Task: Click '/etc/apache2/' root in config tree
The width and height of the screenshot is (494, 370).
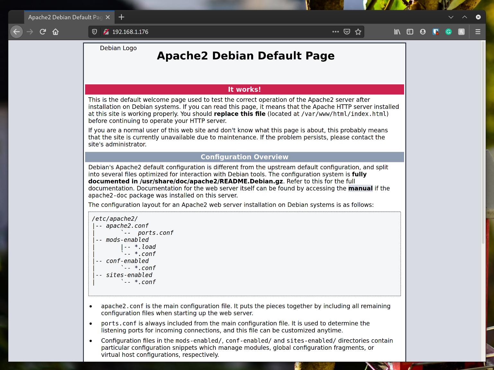Action: point(115,219)
